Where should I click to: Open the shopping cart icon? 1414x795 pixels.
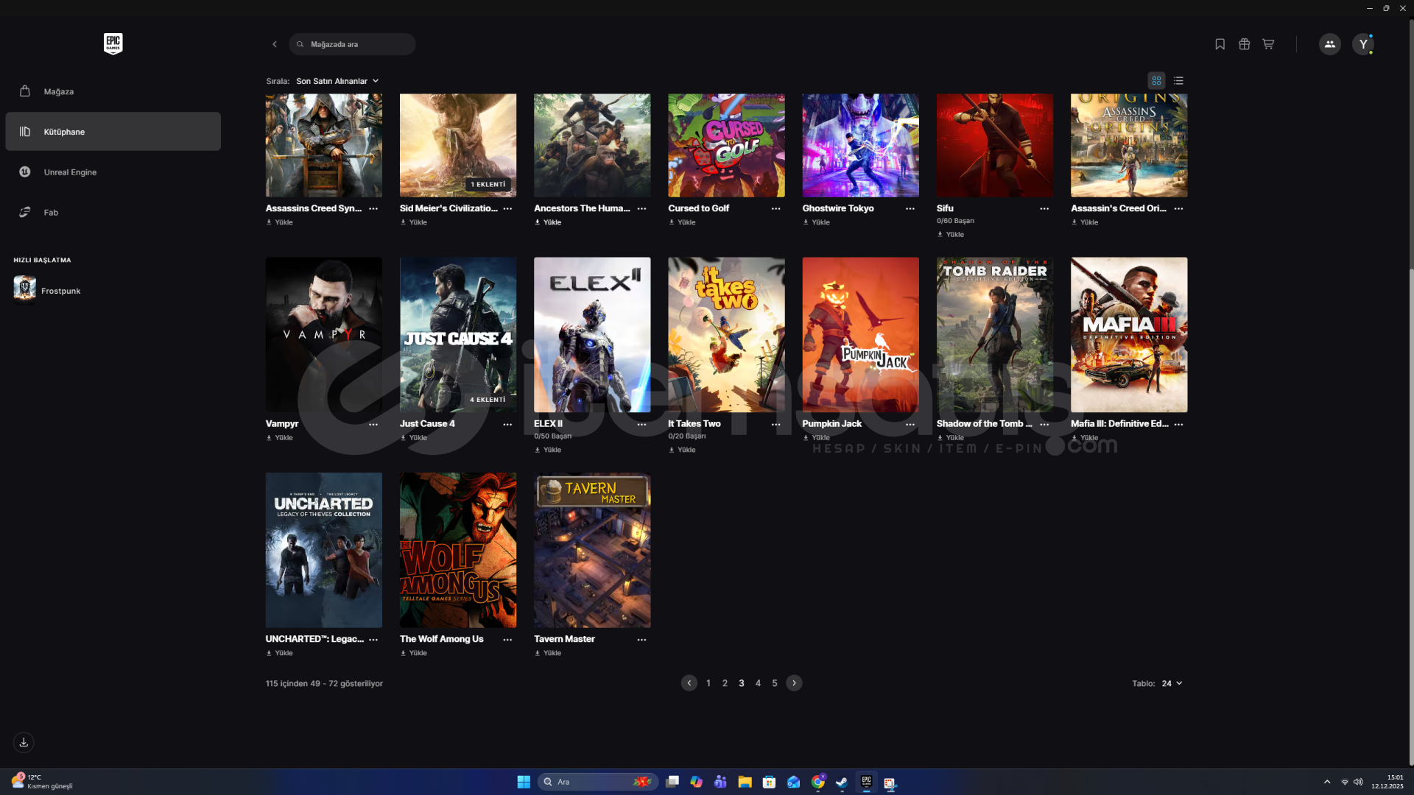tap(1268, 44)
